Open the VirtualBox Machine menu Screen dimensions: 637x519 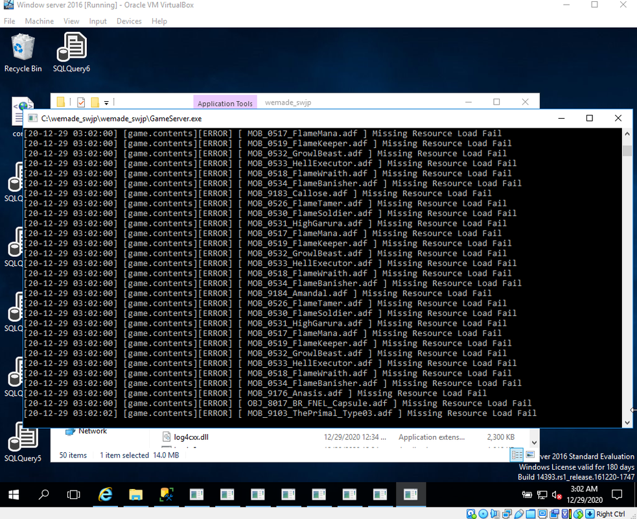[x=39, y=21]
